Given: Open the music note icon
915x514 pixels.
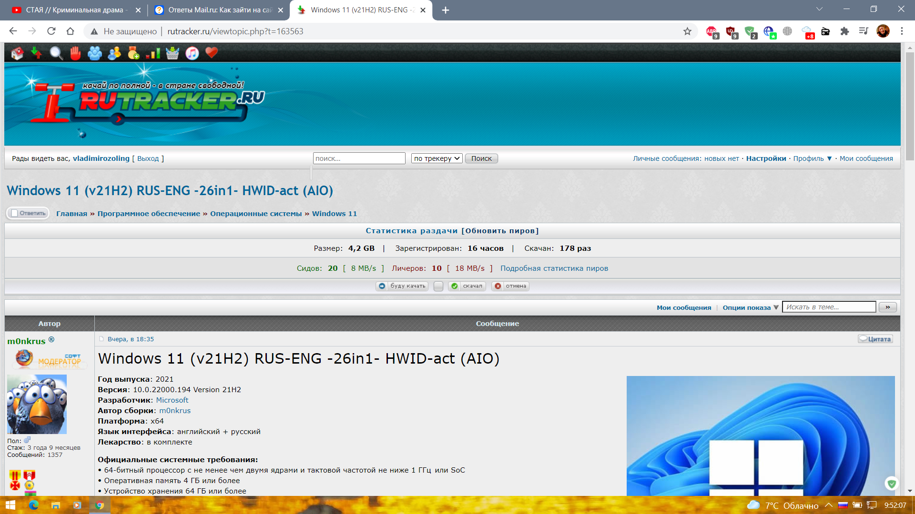Looking at the screenshot, I should pyautogui.click(x=192, y=53).
